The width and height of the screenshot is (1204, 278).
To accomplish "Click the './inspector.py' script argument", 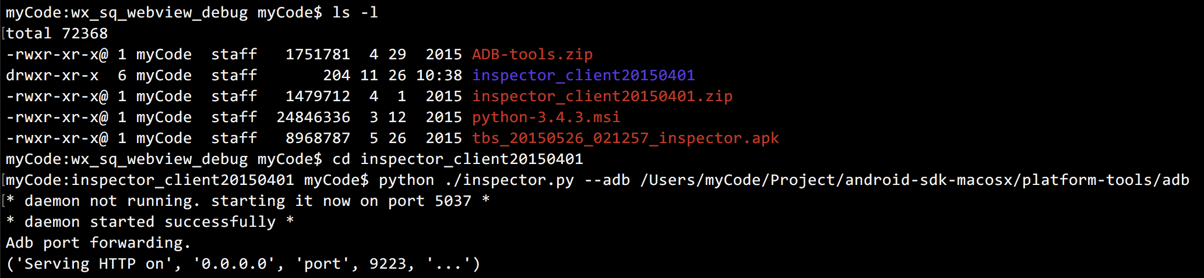I will pyautogui.click(x=509, y=180).
